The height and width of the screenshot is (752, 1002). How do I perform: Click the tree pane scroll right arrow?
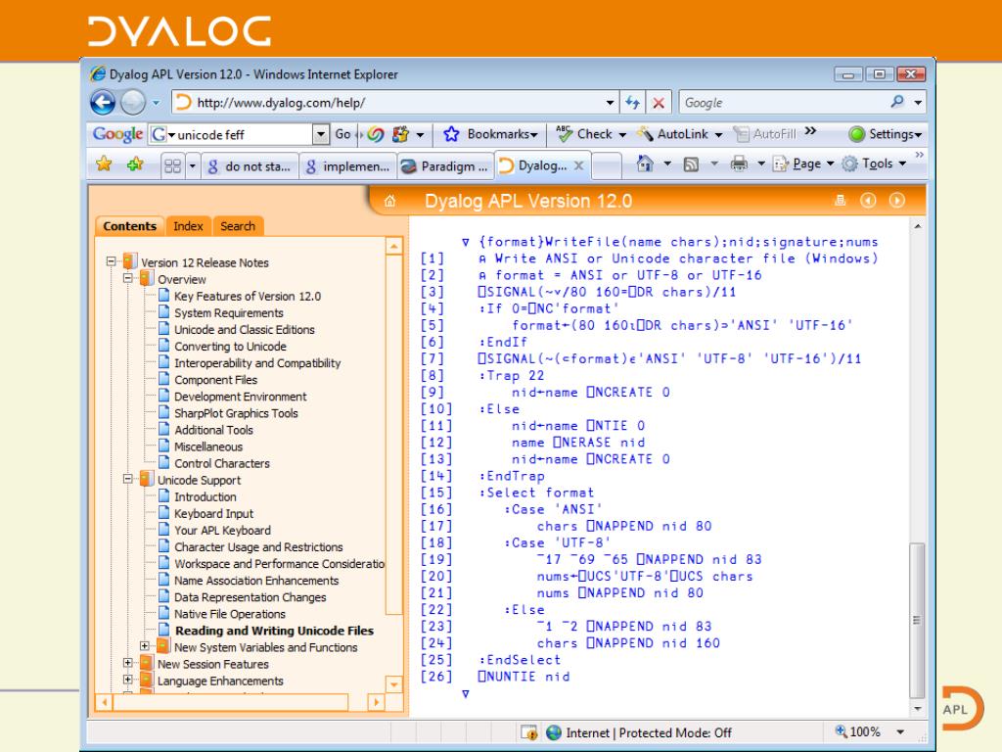[x=377, y=702]
